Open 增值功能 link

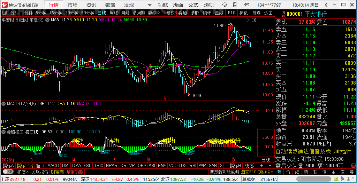click(75, 172)
